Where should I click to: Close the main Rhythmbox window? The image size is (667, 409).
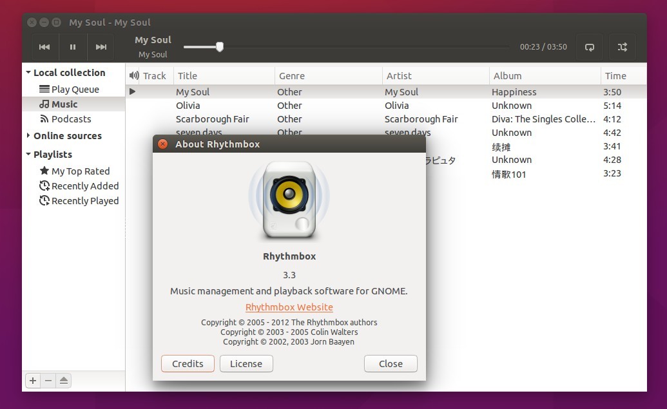[32, 22]
